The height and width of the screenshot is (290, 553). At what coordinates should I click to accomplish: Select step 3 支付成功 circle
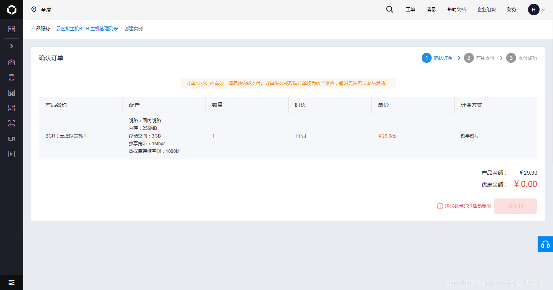[x=511, y=58]
